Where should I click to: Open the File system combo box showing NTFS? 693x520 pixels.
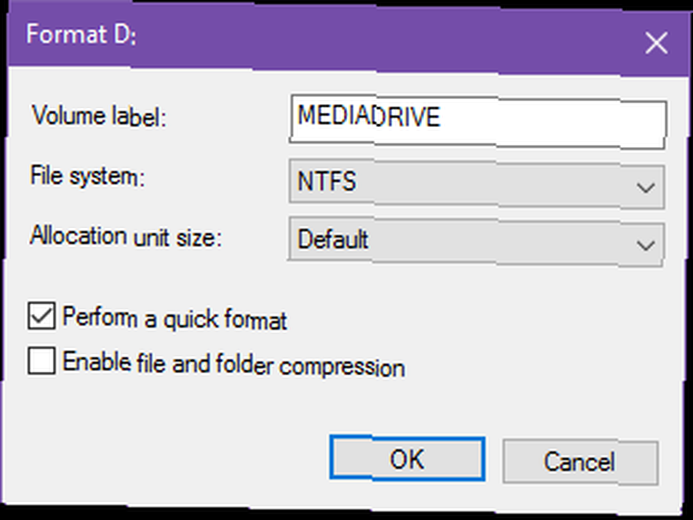click(x=477, y=184)
